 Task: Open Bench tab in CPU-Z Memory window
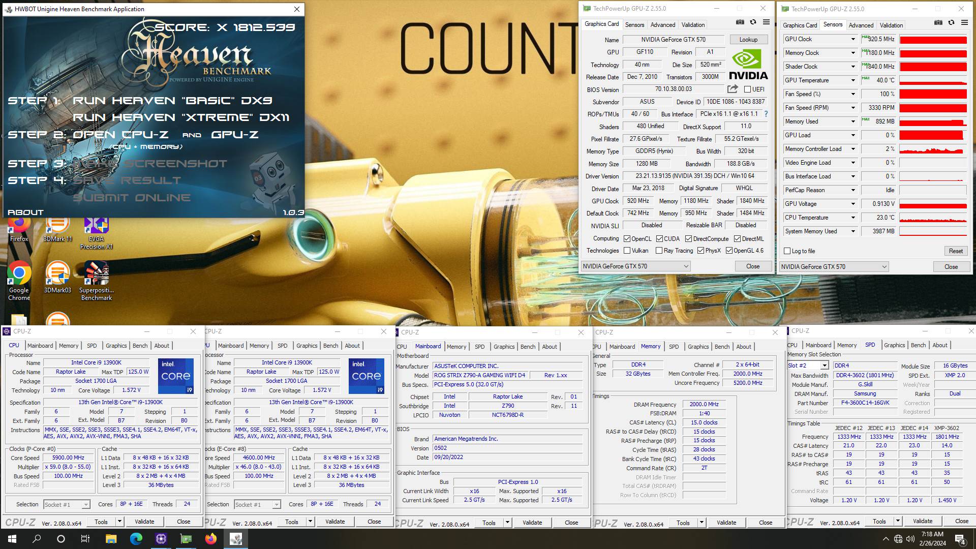(722, 347)
